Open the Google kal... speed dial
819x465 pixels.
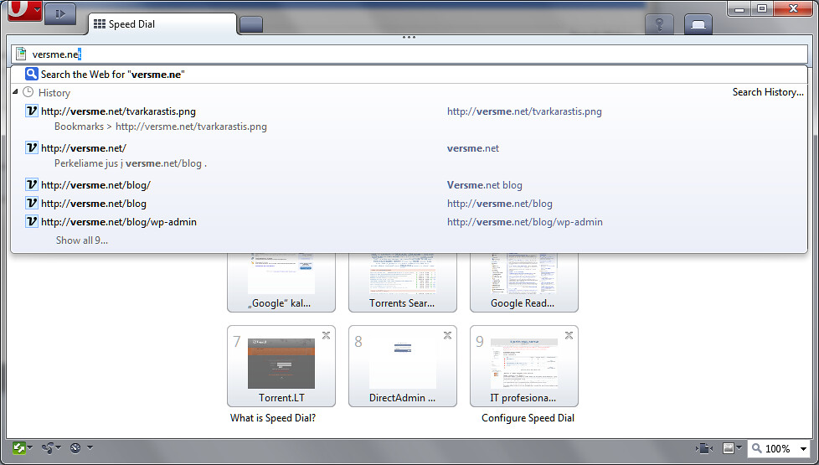click(281, 282)
